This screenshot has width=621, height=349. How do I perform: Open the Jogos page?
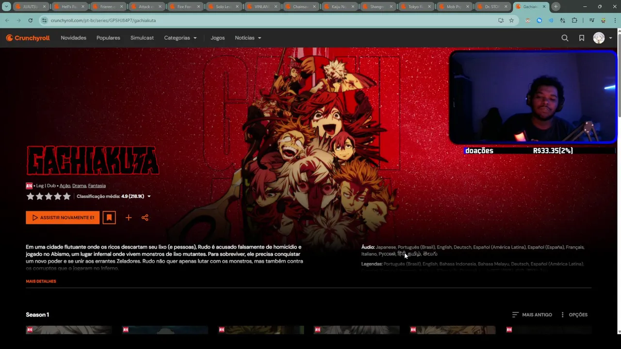click(217, 38)
